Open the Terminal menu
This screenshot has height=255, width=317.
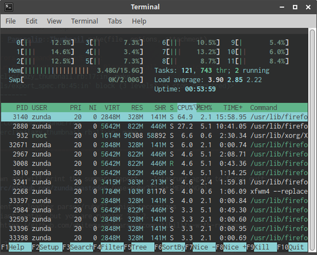(84, 21)
